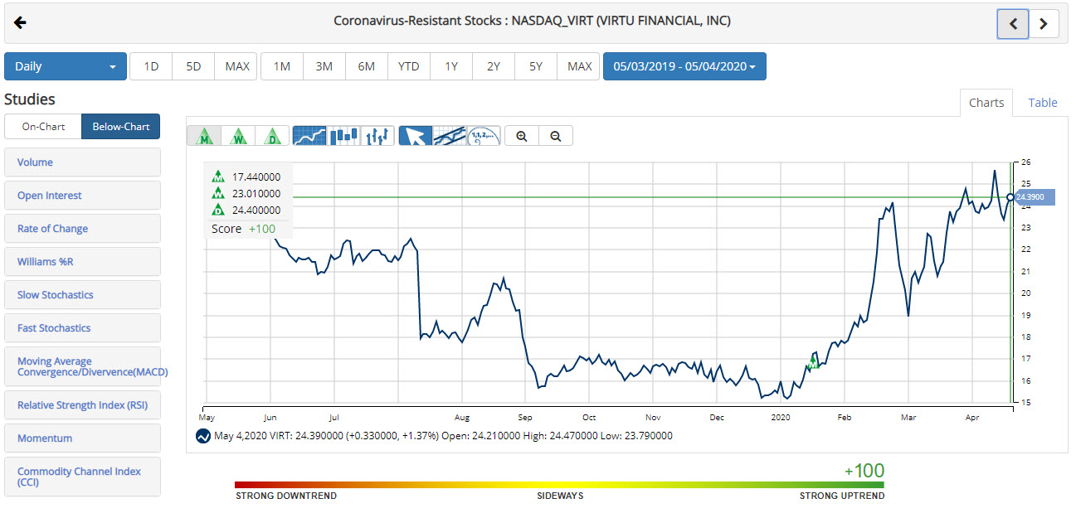Click the series icon beside the May 4 quote

(202, 436)
